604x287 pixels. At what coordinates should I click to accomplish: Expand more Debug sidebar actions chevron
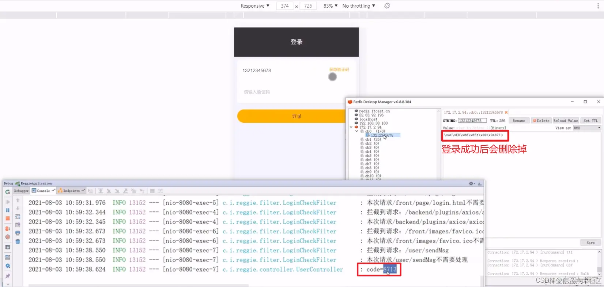7,284
